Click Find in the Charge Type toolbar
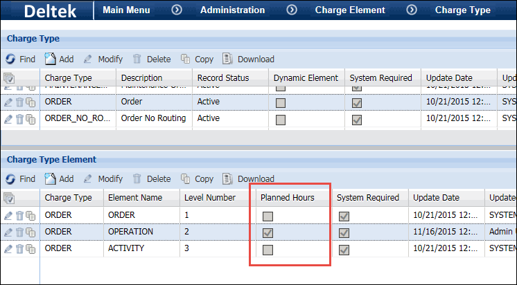This screenshot has height=285, width=517. coord(20,59)
